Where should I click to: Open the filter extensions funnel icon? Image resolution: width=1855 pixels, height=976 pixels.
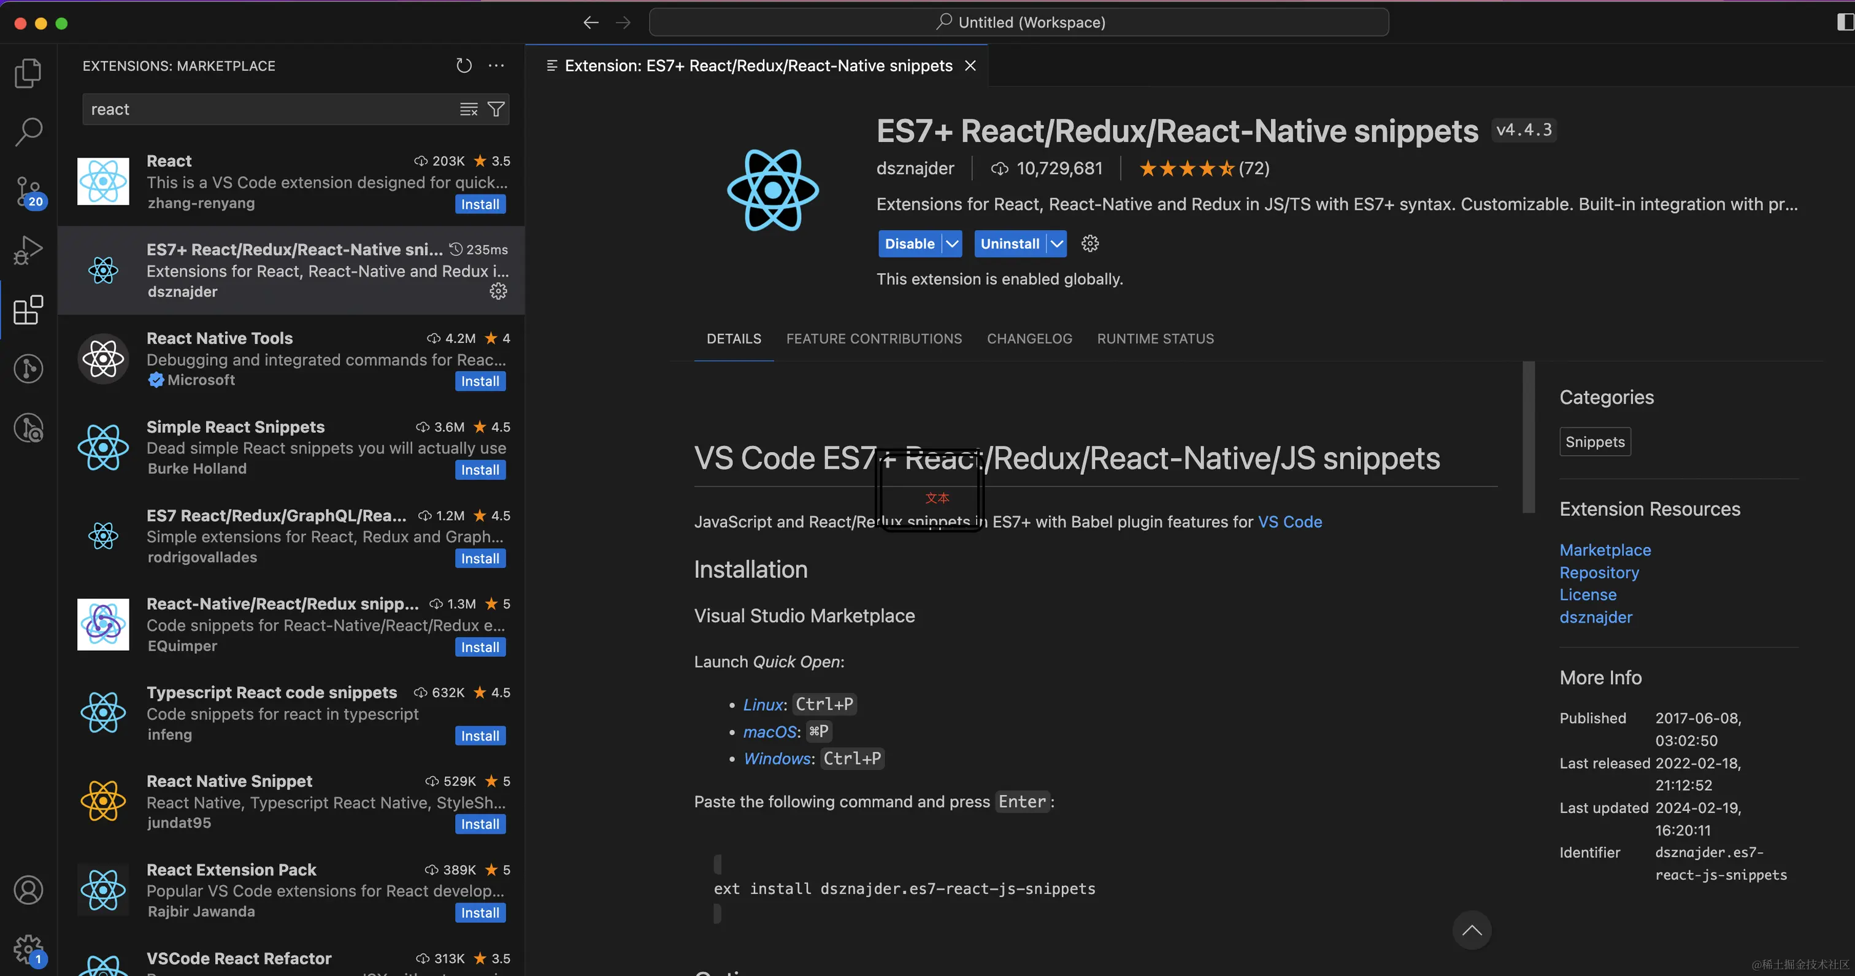(x=496, y=109)
